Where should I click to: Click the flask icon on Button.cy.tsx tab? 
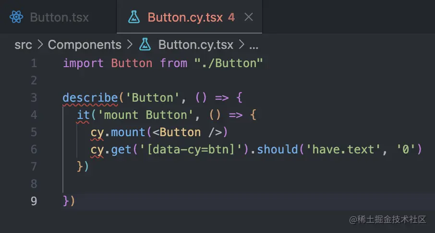pos(134,17)
